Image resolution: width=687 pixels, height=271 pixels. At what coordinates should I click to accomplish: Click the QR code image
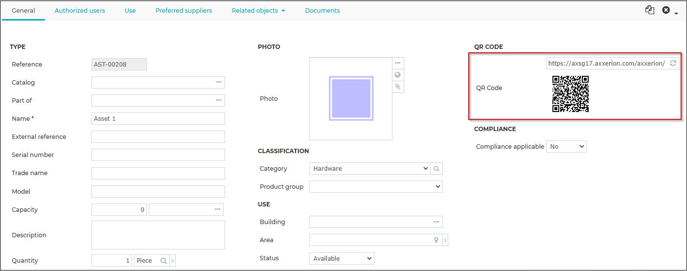click(x=571, y=94)
